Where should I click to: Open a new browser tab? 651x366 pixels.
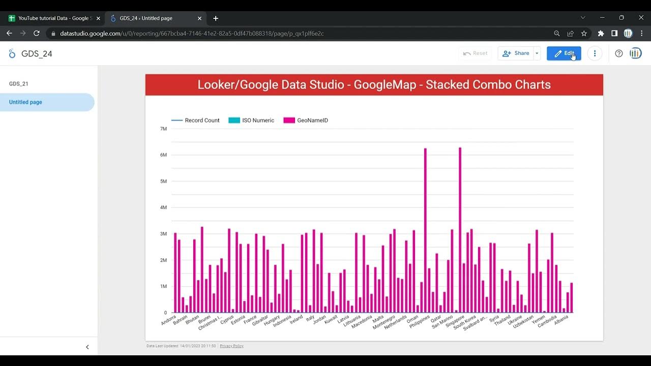click(216, 18)
